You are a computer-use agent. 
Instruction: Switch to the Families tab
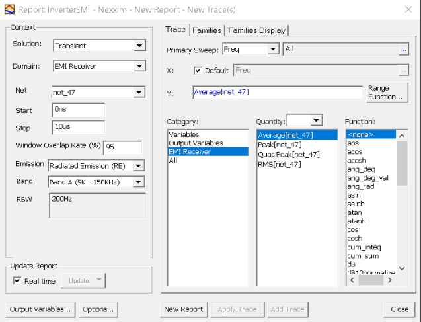point(207,30)
